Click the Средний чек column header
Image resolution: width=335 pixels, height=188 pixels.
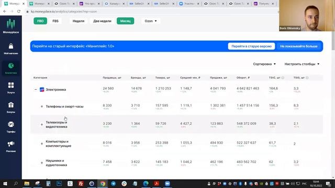coord(190,78)
